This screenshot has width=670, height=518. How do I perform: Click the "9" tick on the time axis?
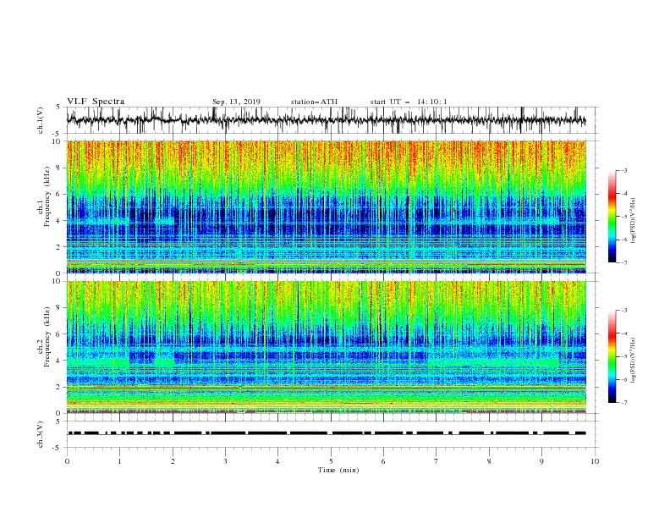click(541, 461)
